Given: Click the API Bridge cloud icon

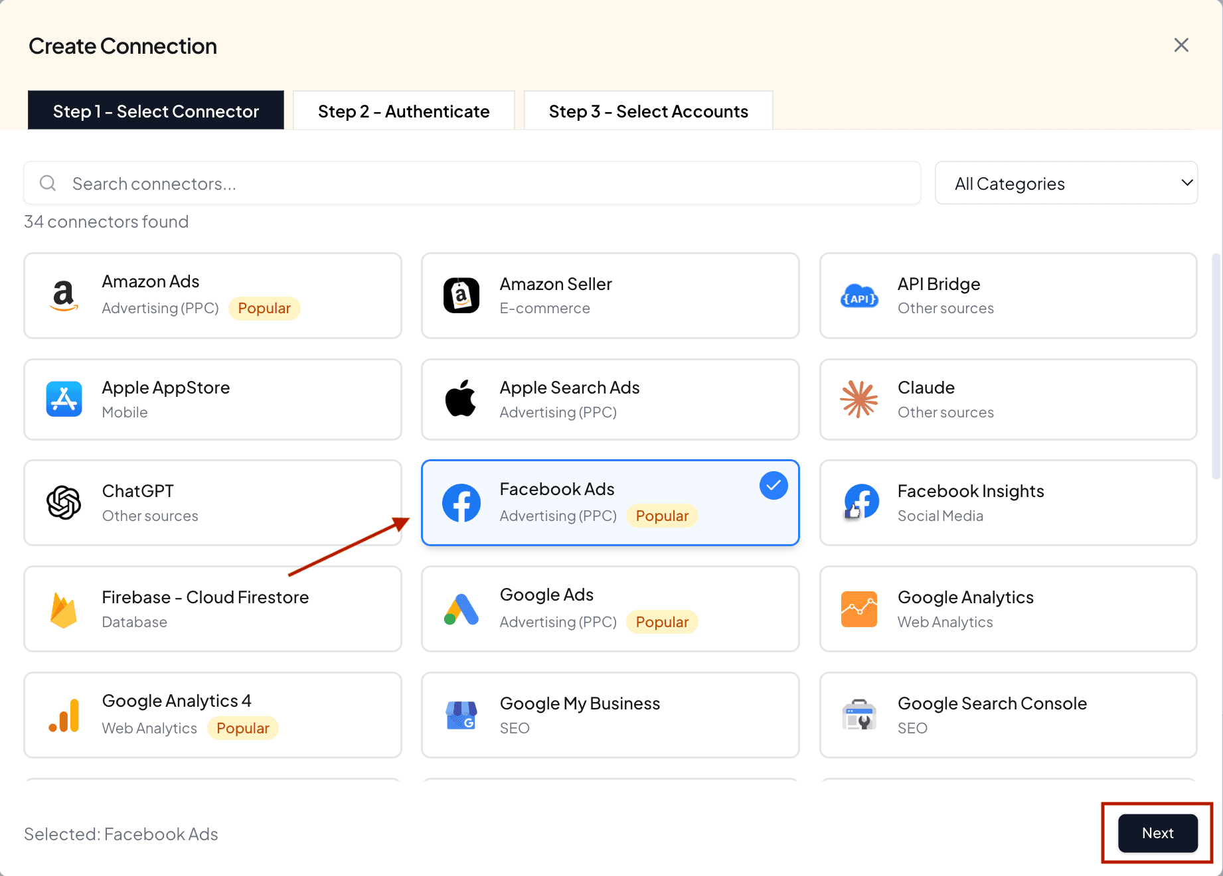Looking at the screenshot, I should (859, 296).
